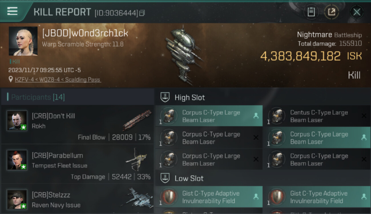Viewport: 371px width, 214px height.
Task: Open the hamburger menu
Action: coord(12,11)
